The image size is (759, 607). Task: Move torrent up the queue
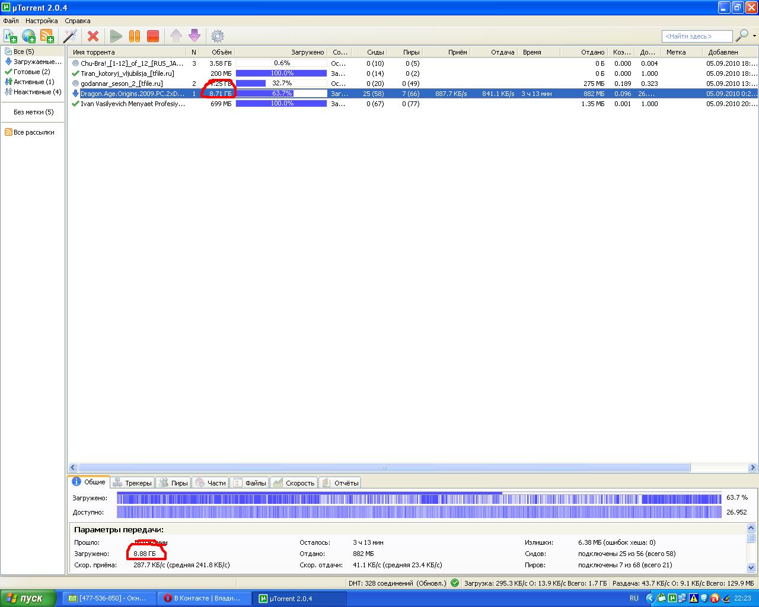tap(176, 36)
